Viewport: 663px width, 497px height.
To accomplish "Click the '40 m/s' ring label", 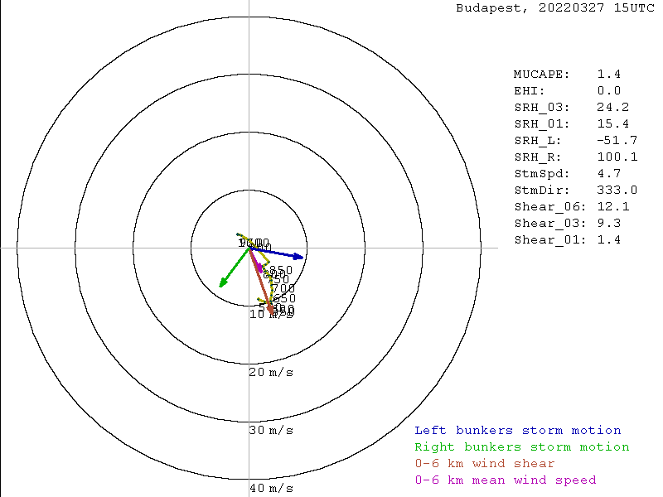I will (x=271, y=488).
